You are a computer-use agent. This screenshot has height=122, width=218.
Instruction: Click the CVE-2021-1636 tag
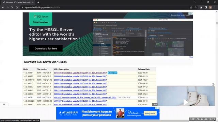(124, 98)
